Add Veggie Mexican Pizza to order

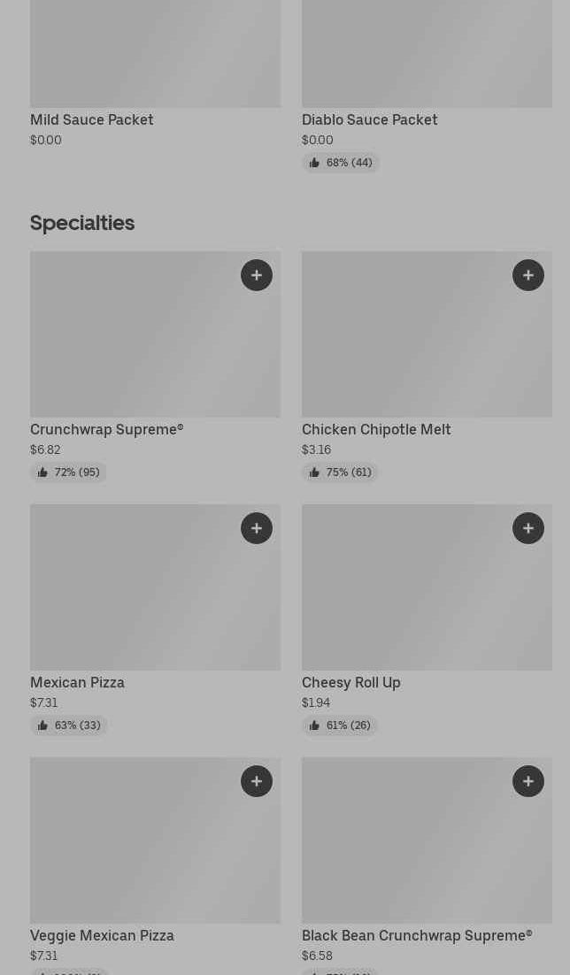pyautogui.click(x=257, y=781)
